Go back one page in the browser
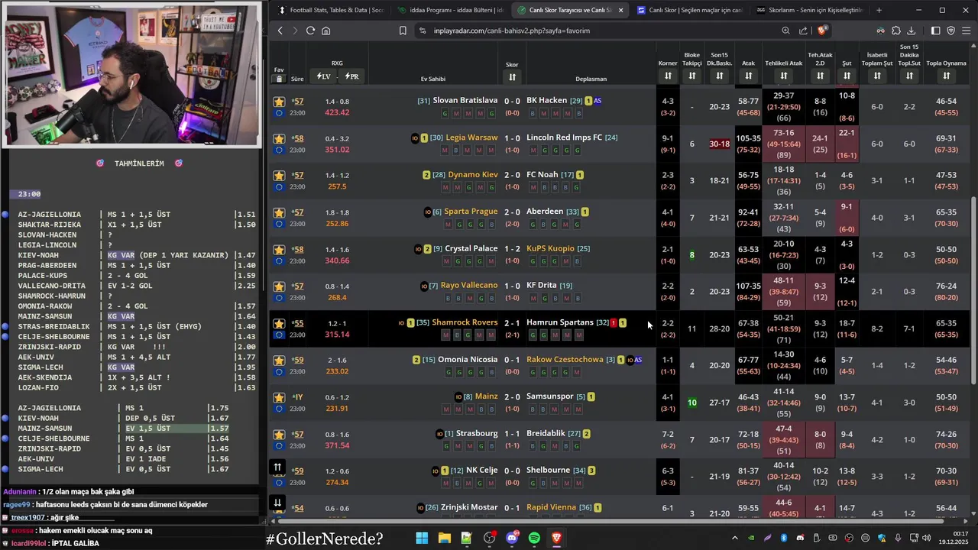Screen dimensions: 978x550 coord(280,31)
